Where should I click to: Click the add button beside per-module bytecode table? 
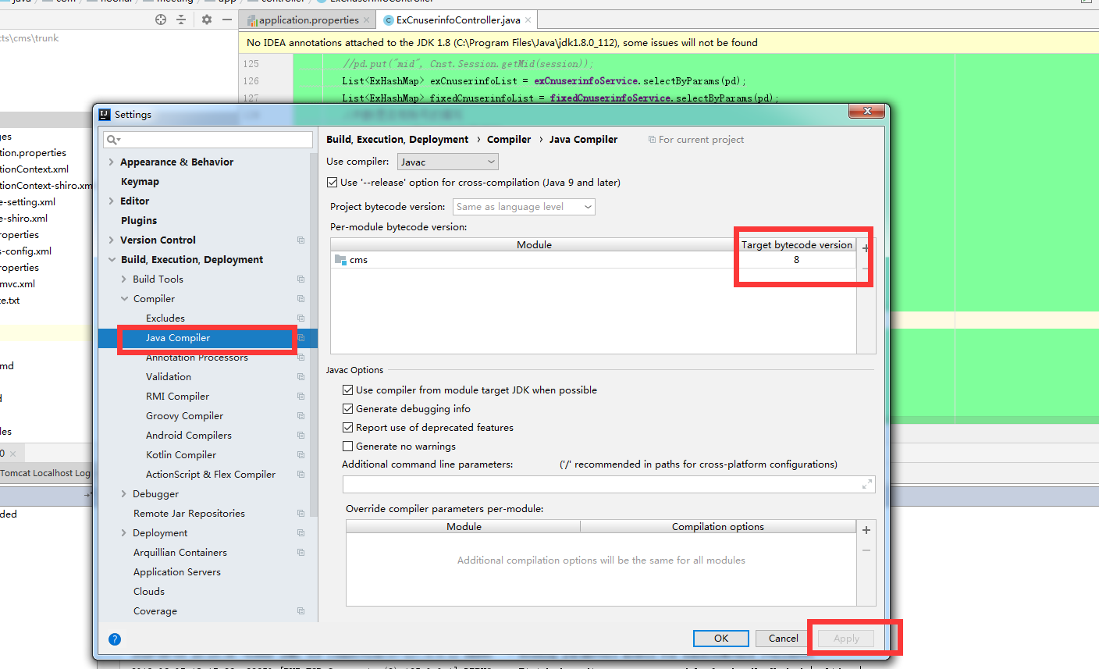[x=866, y=248]
